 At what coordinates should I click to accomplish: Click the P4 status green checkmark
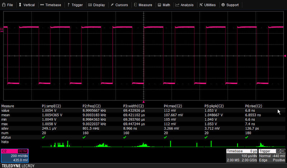[165, 137]
